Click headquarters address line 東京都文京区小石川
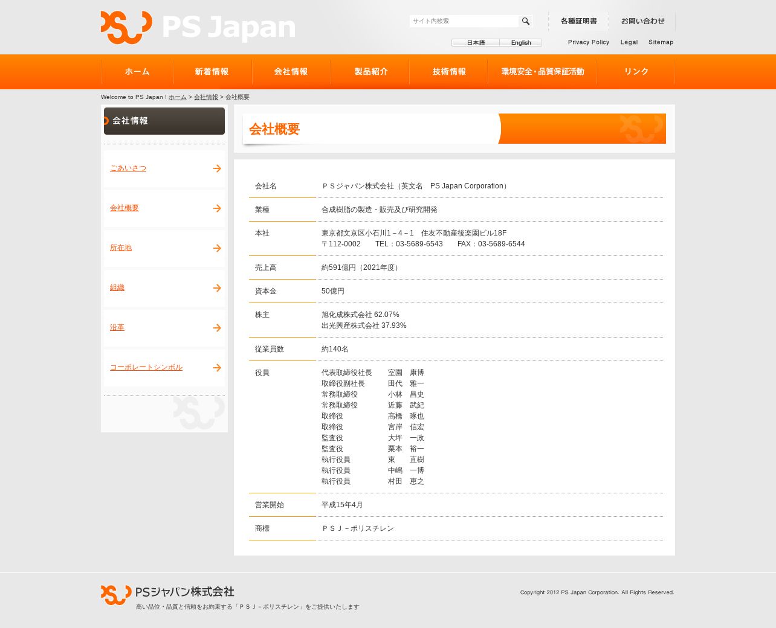Image resolution: width=776 pixels, height=628 pixels. click(x=414, y=233)
